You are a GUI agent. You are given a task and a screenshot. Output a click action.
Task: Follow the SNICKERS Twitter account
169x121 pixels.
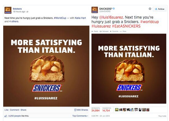(x=159, y=9)
